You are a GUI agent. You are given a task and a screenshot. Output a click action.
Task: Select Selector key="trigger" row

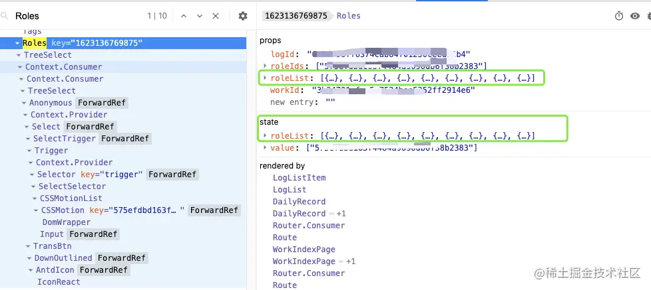(x=123, y=175)
